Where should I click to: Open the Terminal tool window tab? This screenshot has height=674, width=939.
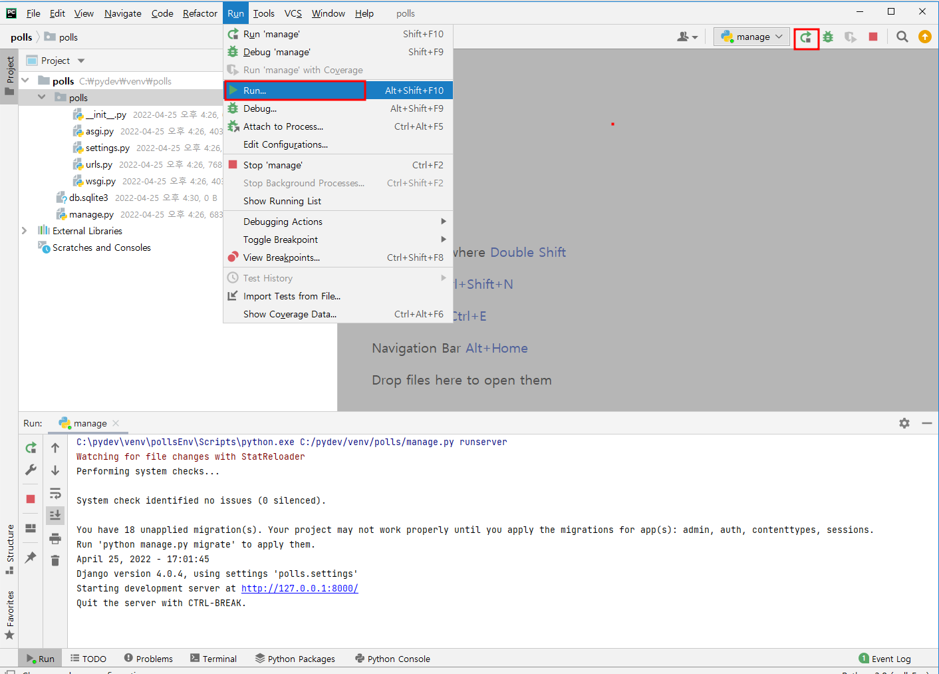coord(213,659)
